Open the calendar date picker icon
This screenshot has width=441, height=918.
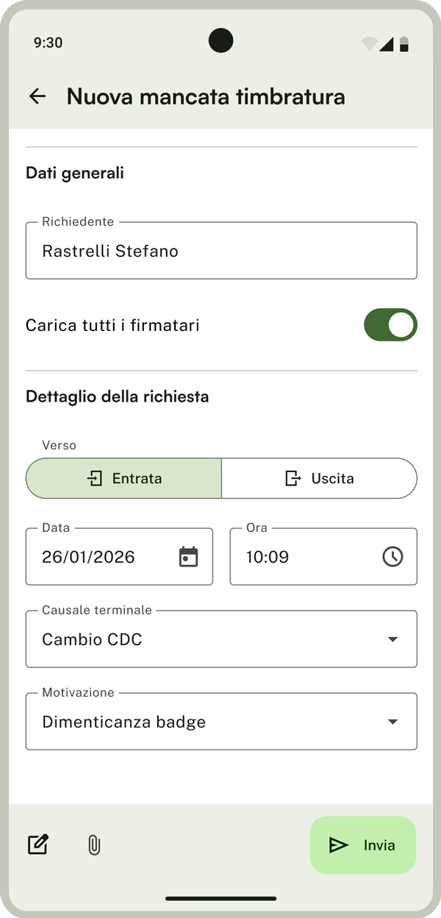point(189,557)
